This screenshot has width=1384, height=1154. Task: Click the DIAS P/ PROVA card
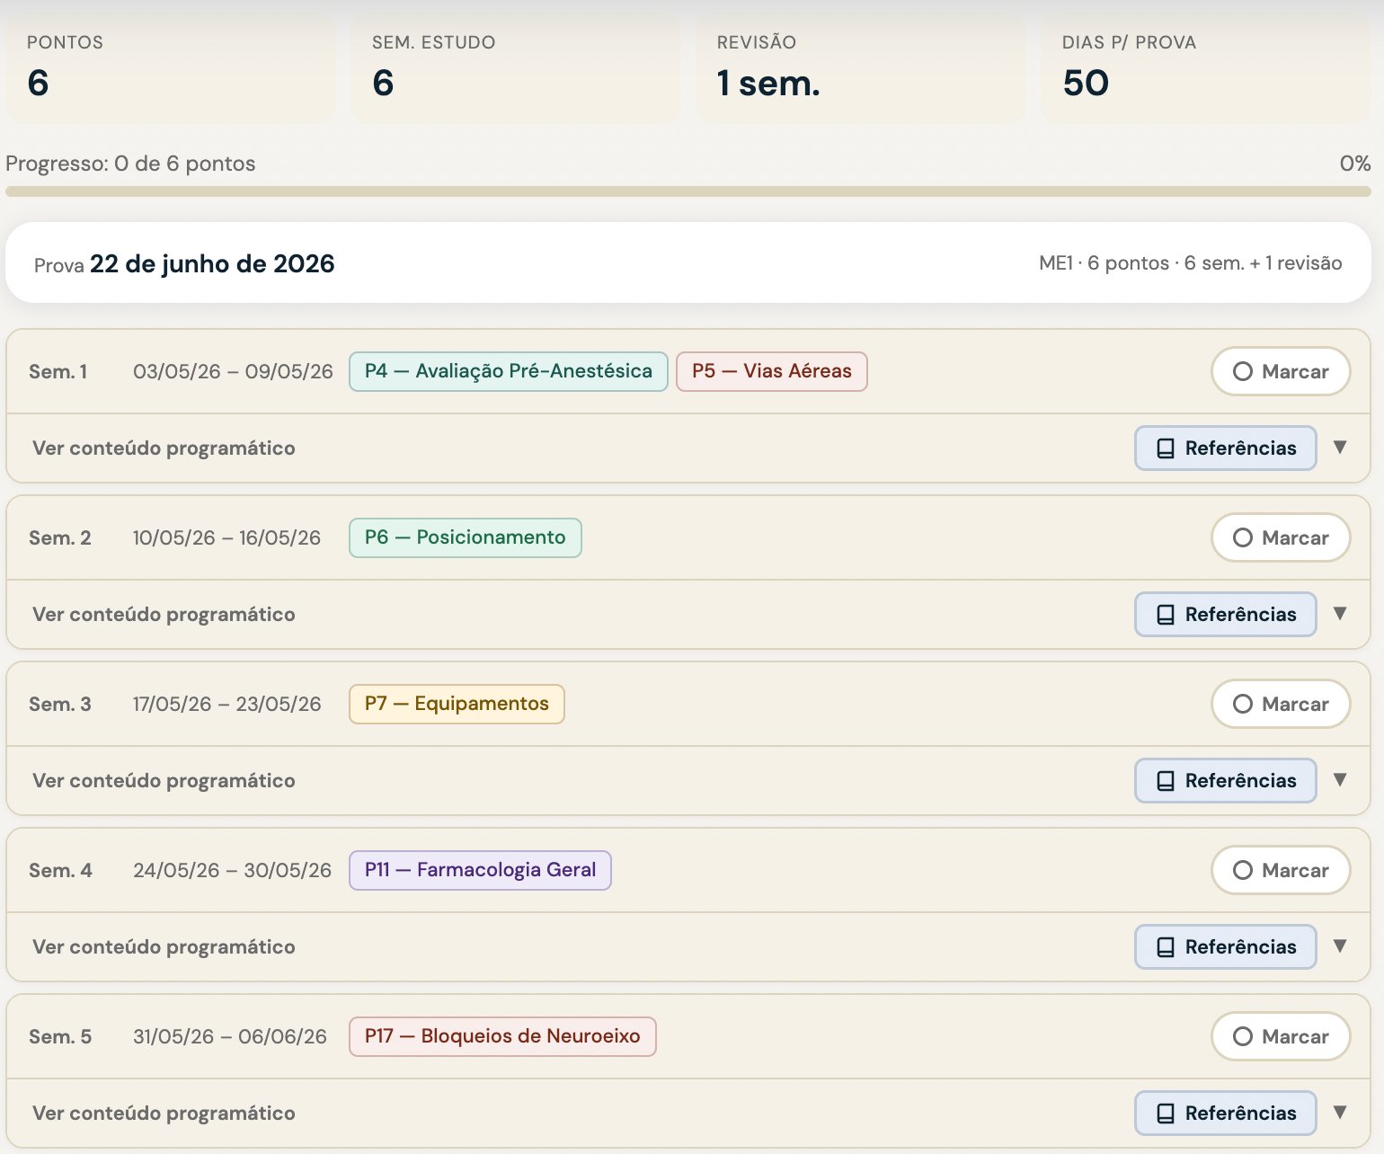(x=1206, y=69)
